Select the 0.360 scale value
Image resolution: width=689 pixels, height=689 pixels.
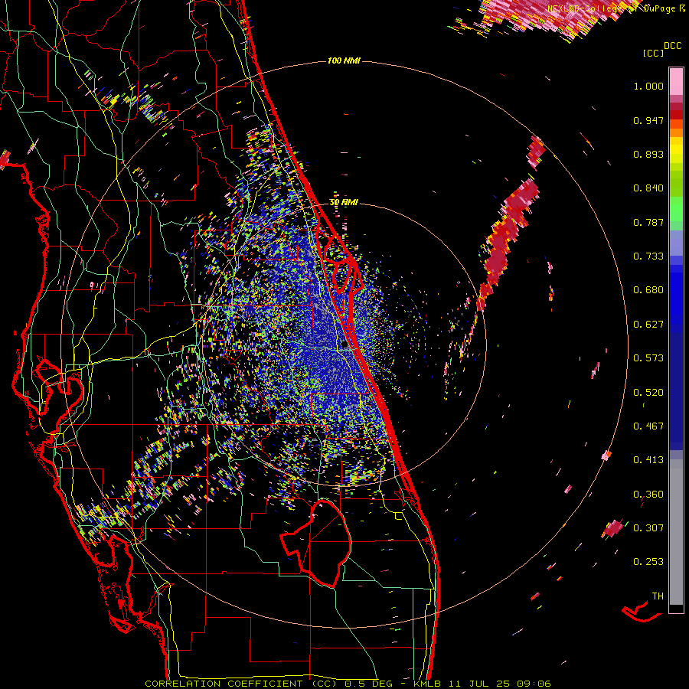648,495
